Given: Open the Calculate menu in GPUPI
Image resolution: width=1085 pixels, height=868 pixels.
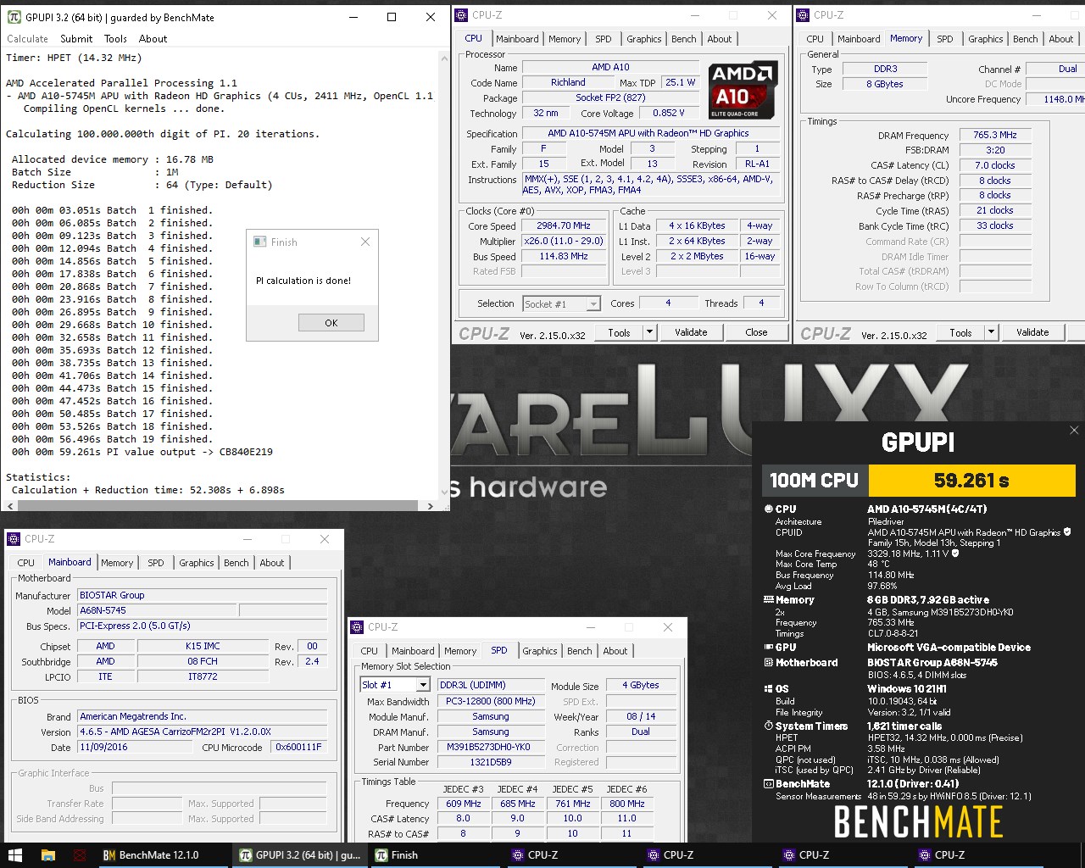Looking at the screenshot, I should 28,39.
